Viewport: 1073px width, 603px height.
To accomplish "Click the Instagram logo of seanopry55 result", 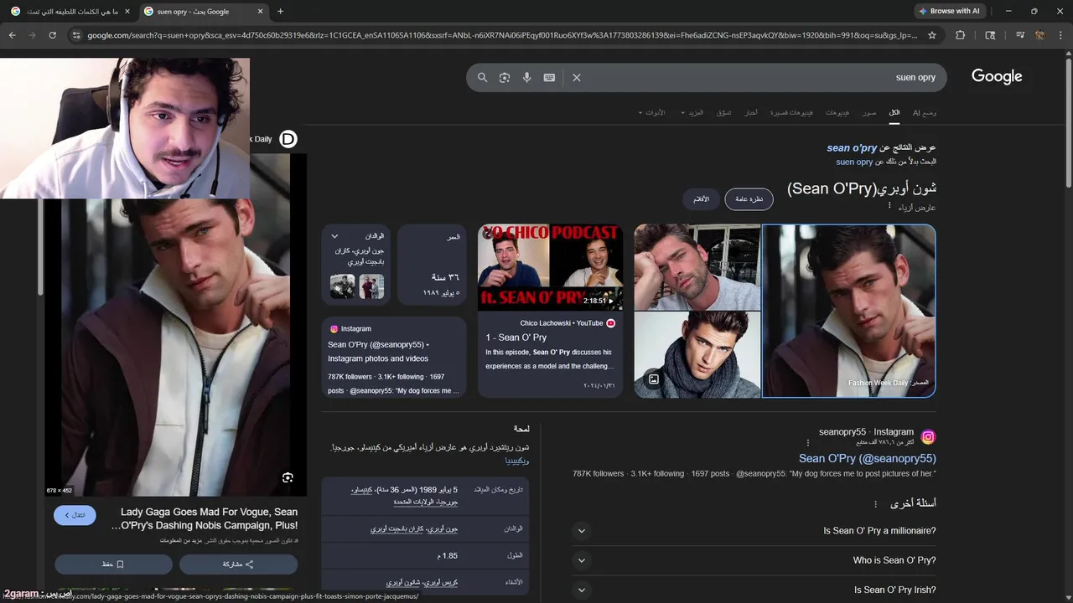I will pos(928,437).
